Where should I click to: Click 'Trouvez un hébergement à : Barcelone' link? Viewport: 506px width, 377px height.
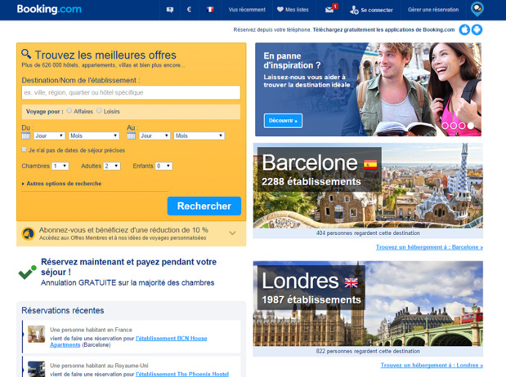[429, 246]
